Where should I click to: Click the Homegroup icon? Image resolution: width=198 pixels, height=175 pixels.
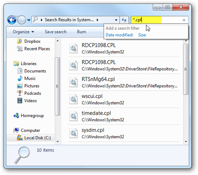tap(16, 116)
